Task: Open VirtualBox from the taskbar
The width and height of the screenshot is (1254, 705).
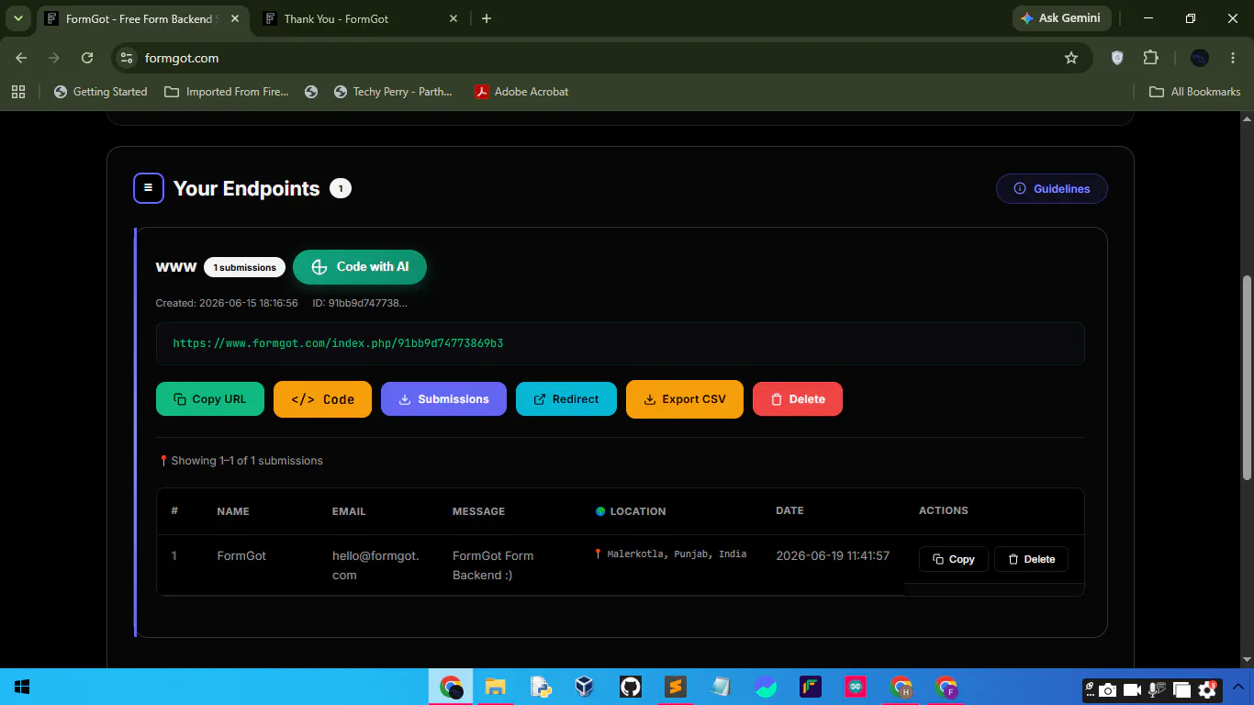Action: coord(585,687)
